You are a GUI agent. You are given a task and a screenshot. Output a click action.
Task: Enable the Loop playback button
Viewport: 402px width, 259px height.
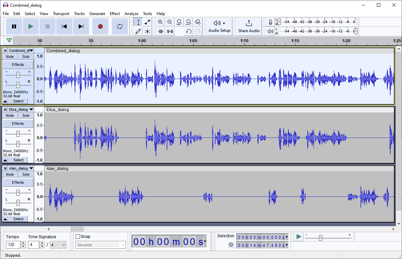(x=119, y=26)
